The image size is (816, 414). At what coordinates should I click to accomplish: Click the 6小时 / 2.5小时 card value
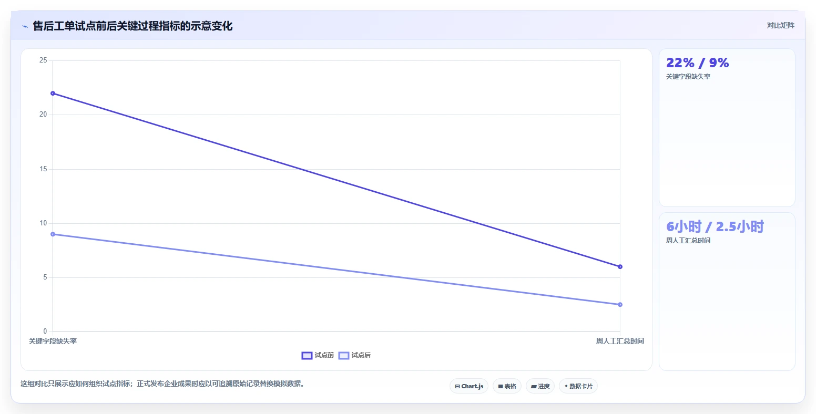tap(715, 226)
